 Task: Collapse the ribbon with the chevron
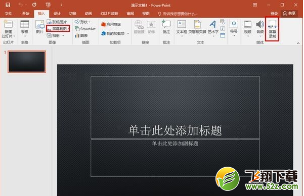point(298,43)
